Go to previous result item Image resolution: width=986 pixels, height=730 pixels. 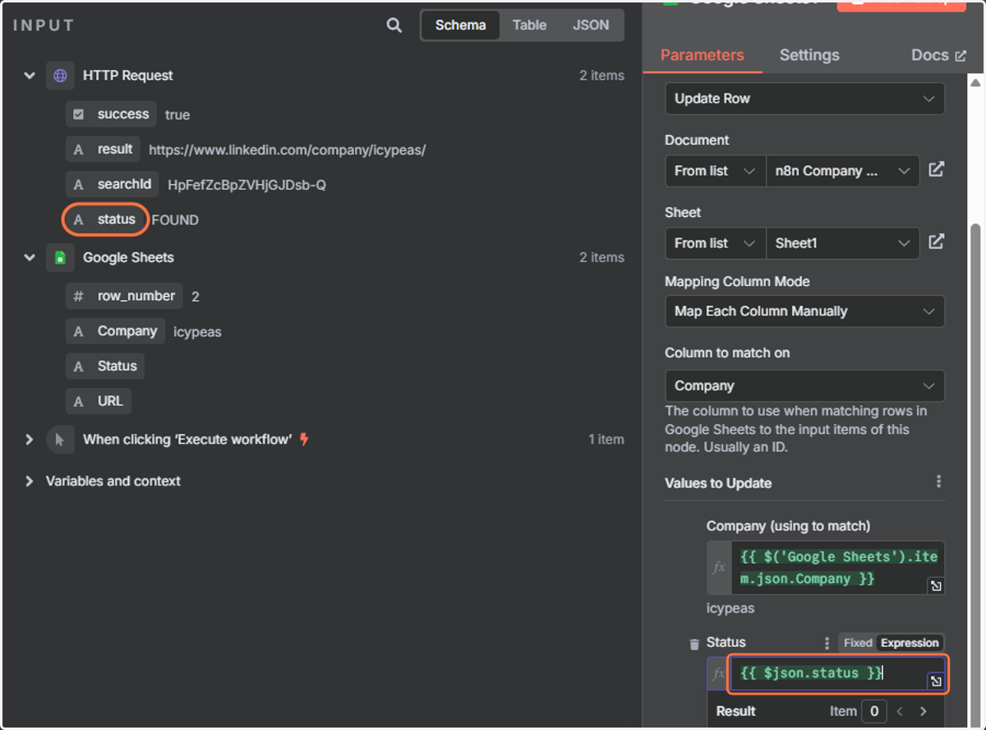(900, 711)
